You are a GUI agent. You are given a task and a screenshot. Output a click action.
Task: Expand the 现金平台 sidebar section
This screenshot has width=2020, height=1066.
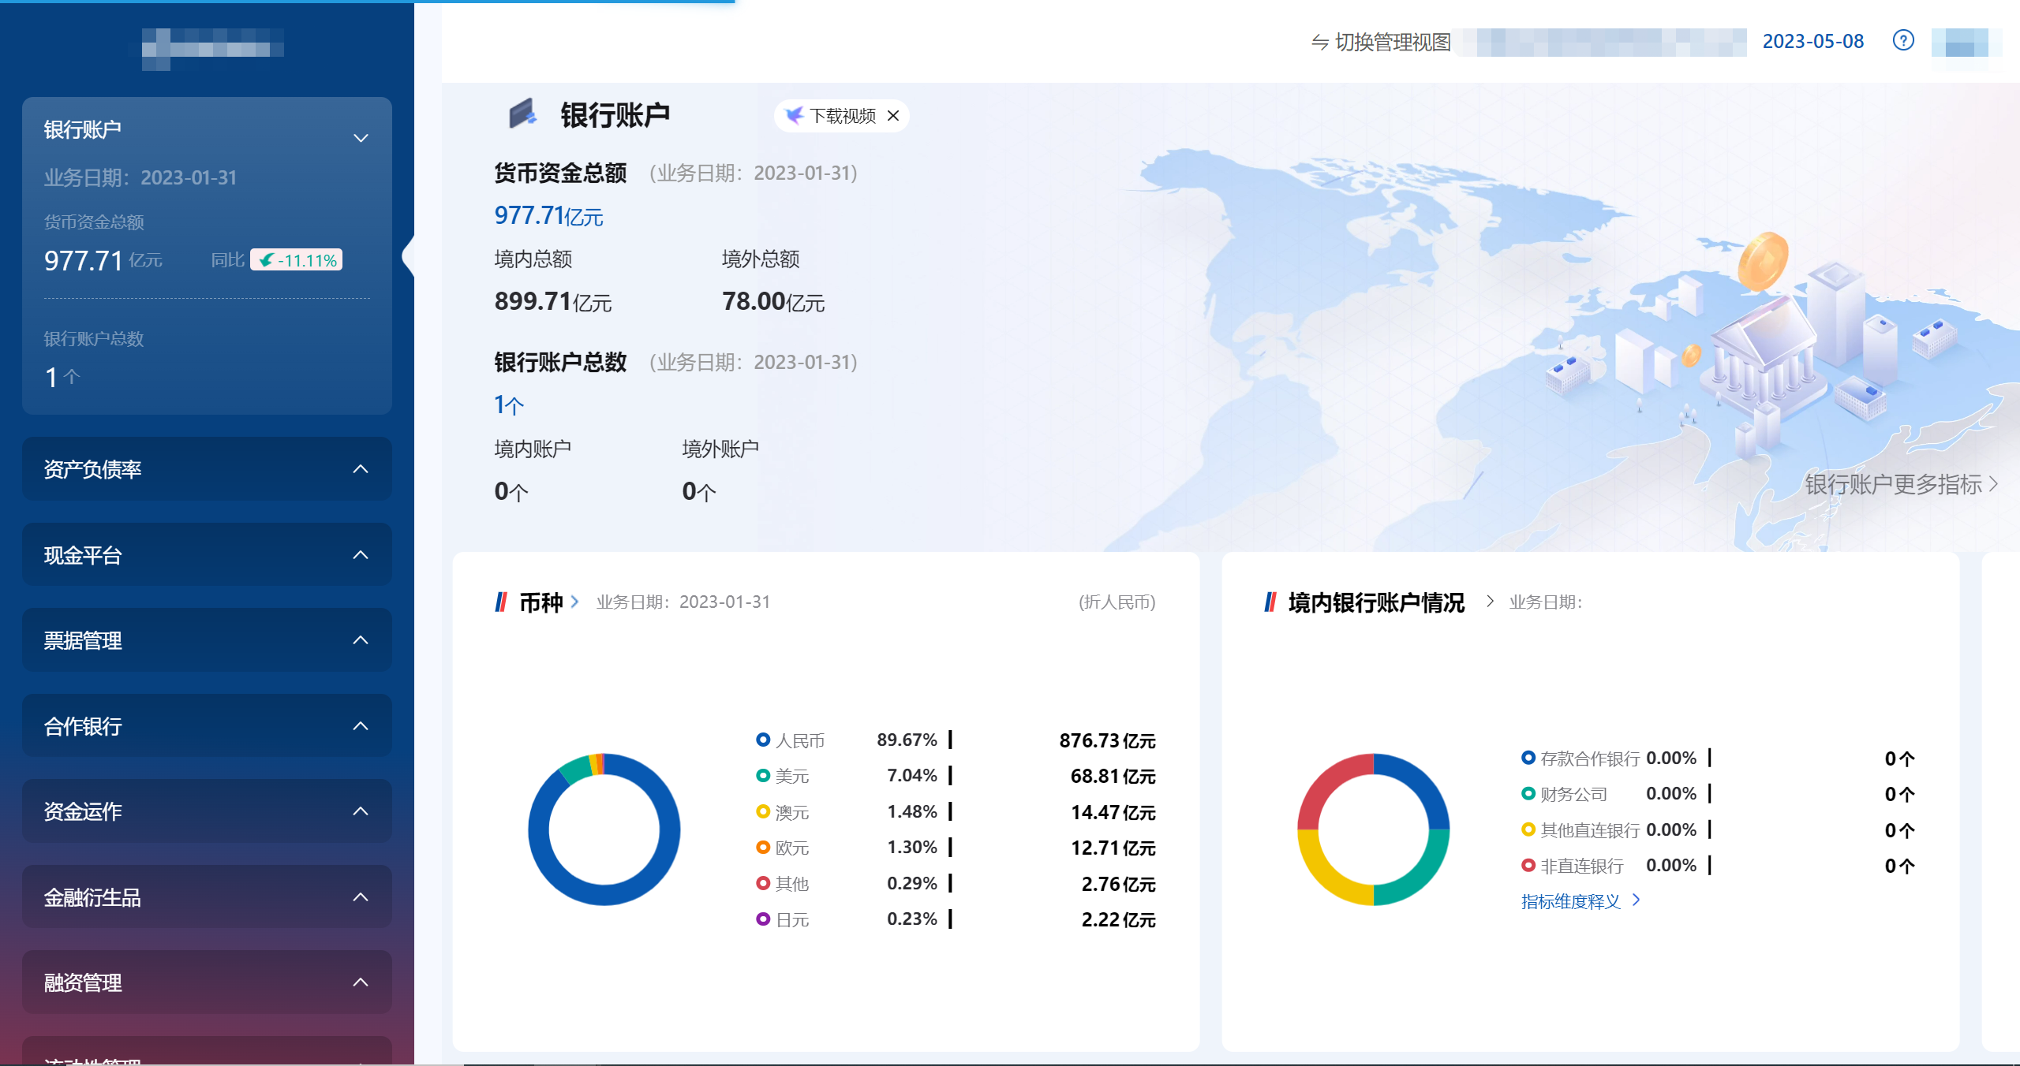coord(361,555)
